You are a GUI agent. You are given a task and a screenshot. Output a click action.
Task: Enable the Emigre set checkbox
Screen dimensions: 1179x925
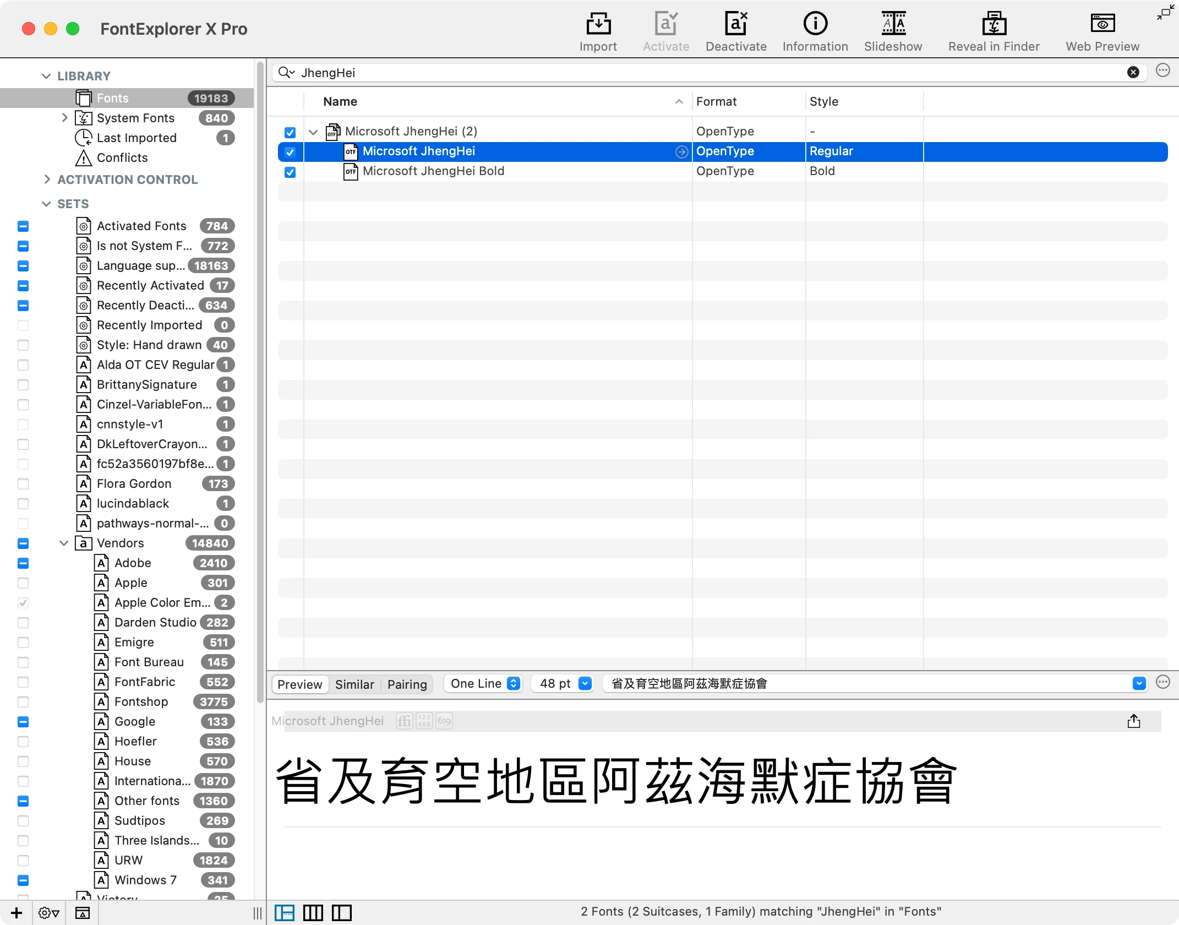(x=23, y=643)
